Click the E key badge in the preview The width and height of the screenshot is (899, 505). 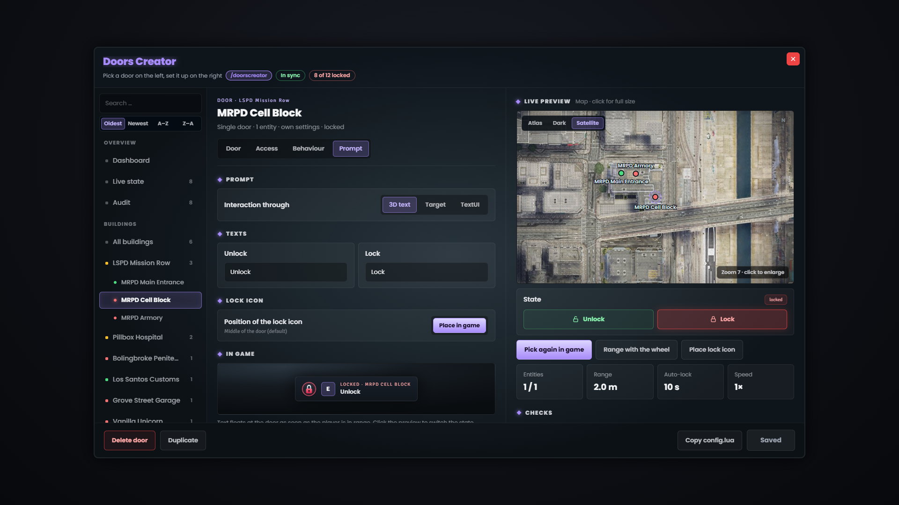point(328,389)
